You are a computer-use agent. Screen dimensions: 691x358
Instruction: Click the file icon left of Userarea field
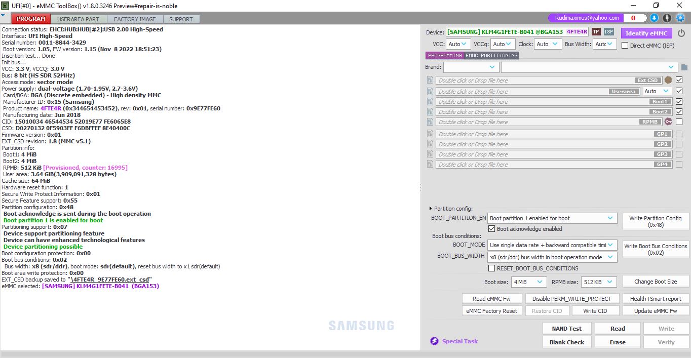(430, 91)
